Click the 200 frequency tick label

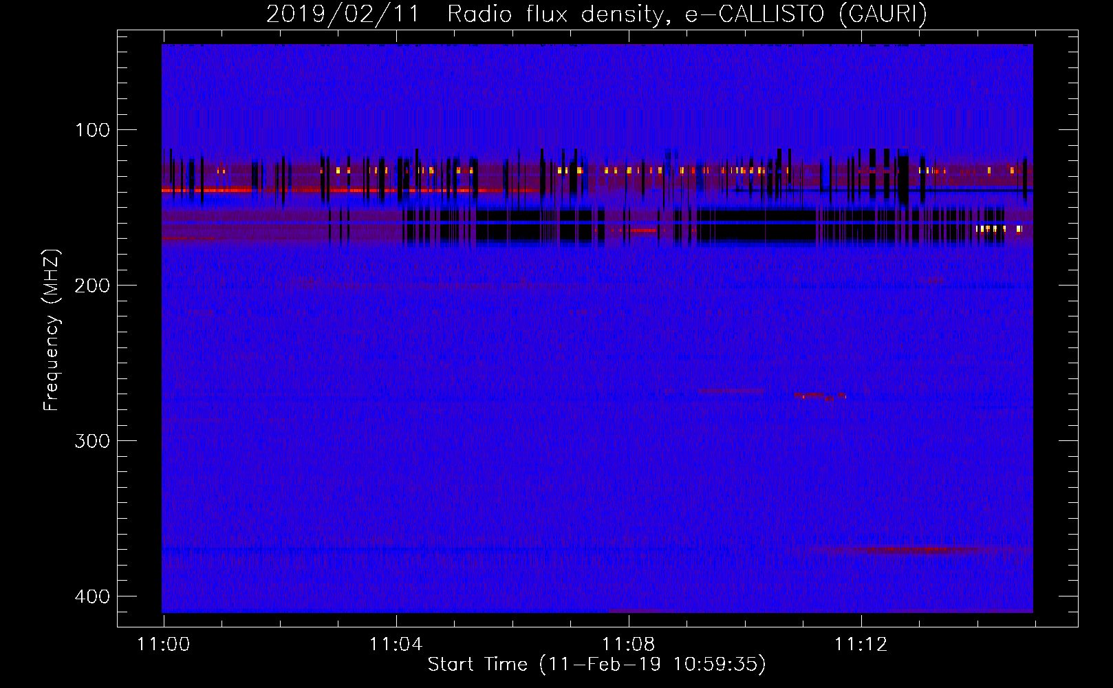[x=92, y=286]
